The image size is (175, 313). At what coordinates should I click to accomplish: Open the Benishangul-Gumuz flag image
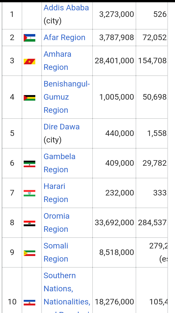30,97
